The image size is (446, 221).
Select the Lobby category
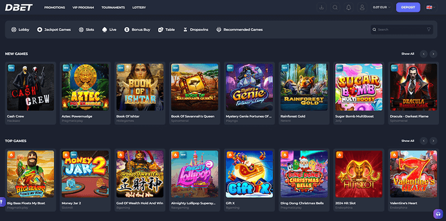[x=20, y=30]
